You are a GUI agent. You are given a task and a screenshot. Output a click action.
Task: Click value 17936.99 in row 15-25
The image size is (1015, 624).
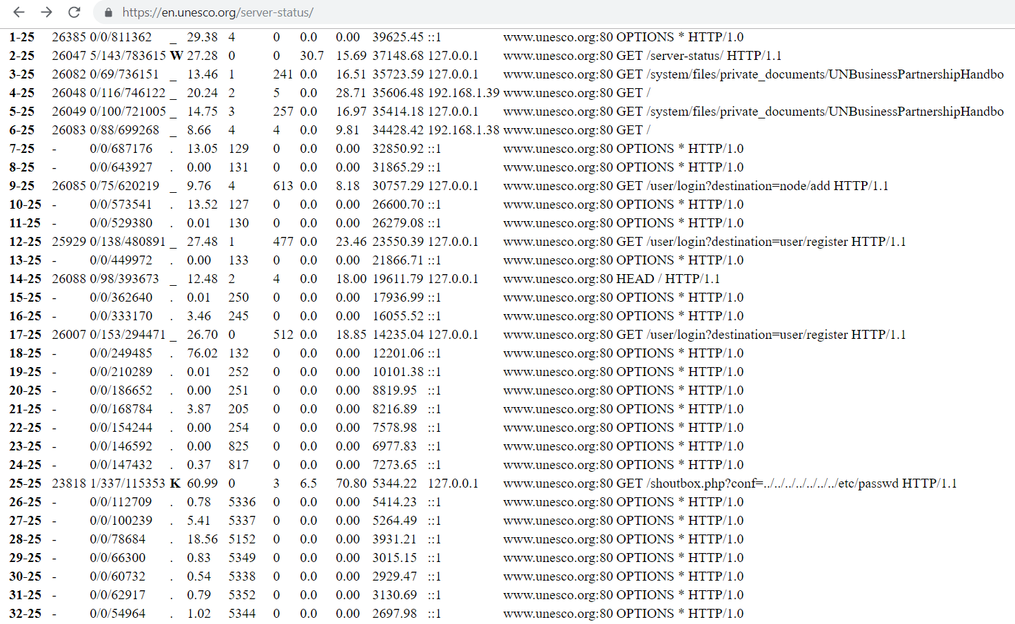398,298
